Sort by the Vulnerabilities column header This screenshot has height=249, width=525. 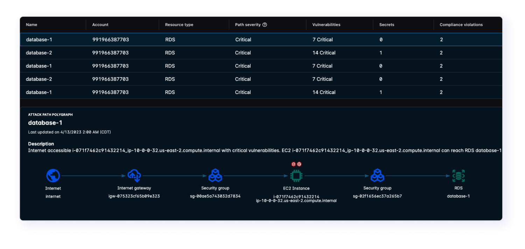click(326, 25)
